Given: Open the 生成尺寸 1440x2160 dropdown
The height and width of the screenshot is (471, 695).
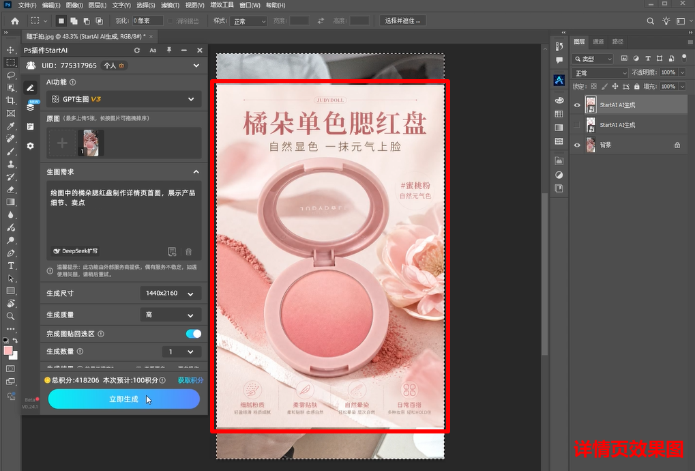Looking at the screenshot, I should coord(171,294).
